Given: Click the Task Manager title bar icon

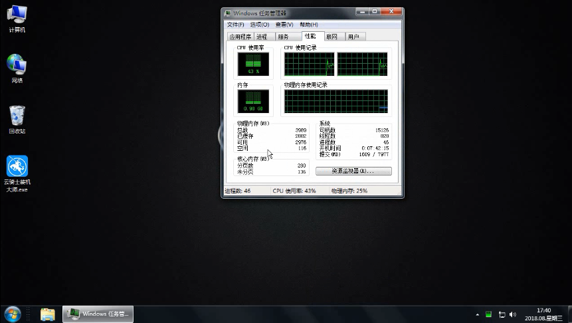Looking at the screenshot, I should tap(228, 13).
